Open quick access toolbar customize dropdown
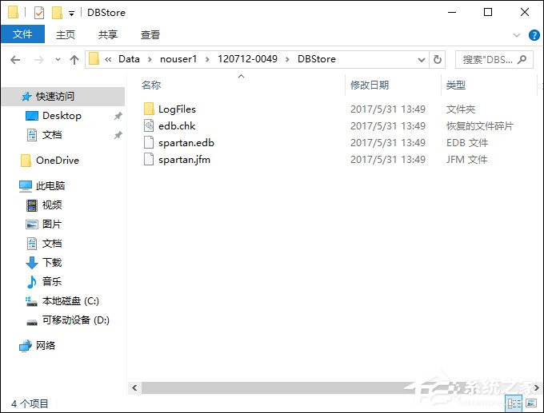The image size is (544, 413). pos(71,14)
